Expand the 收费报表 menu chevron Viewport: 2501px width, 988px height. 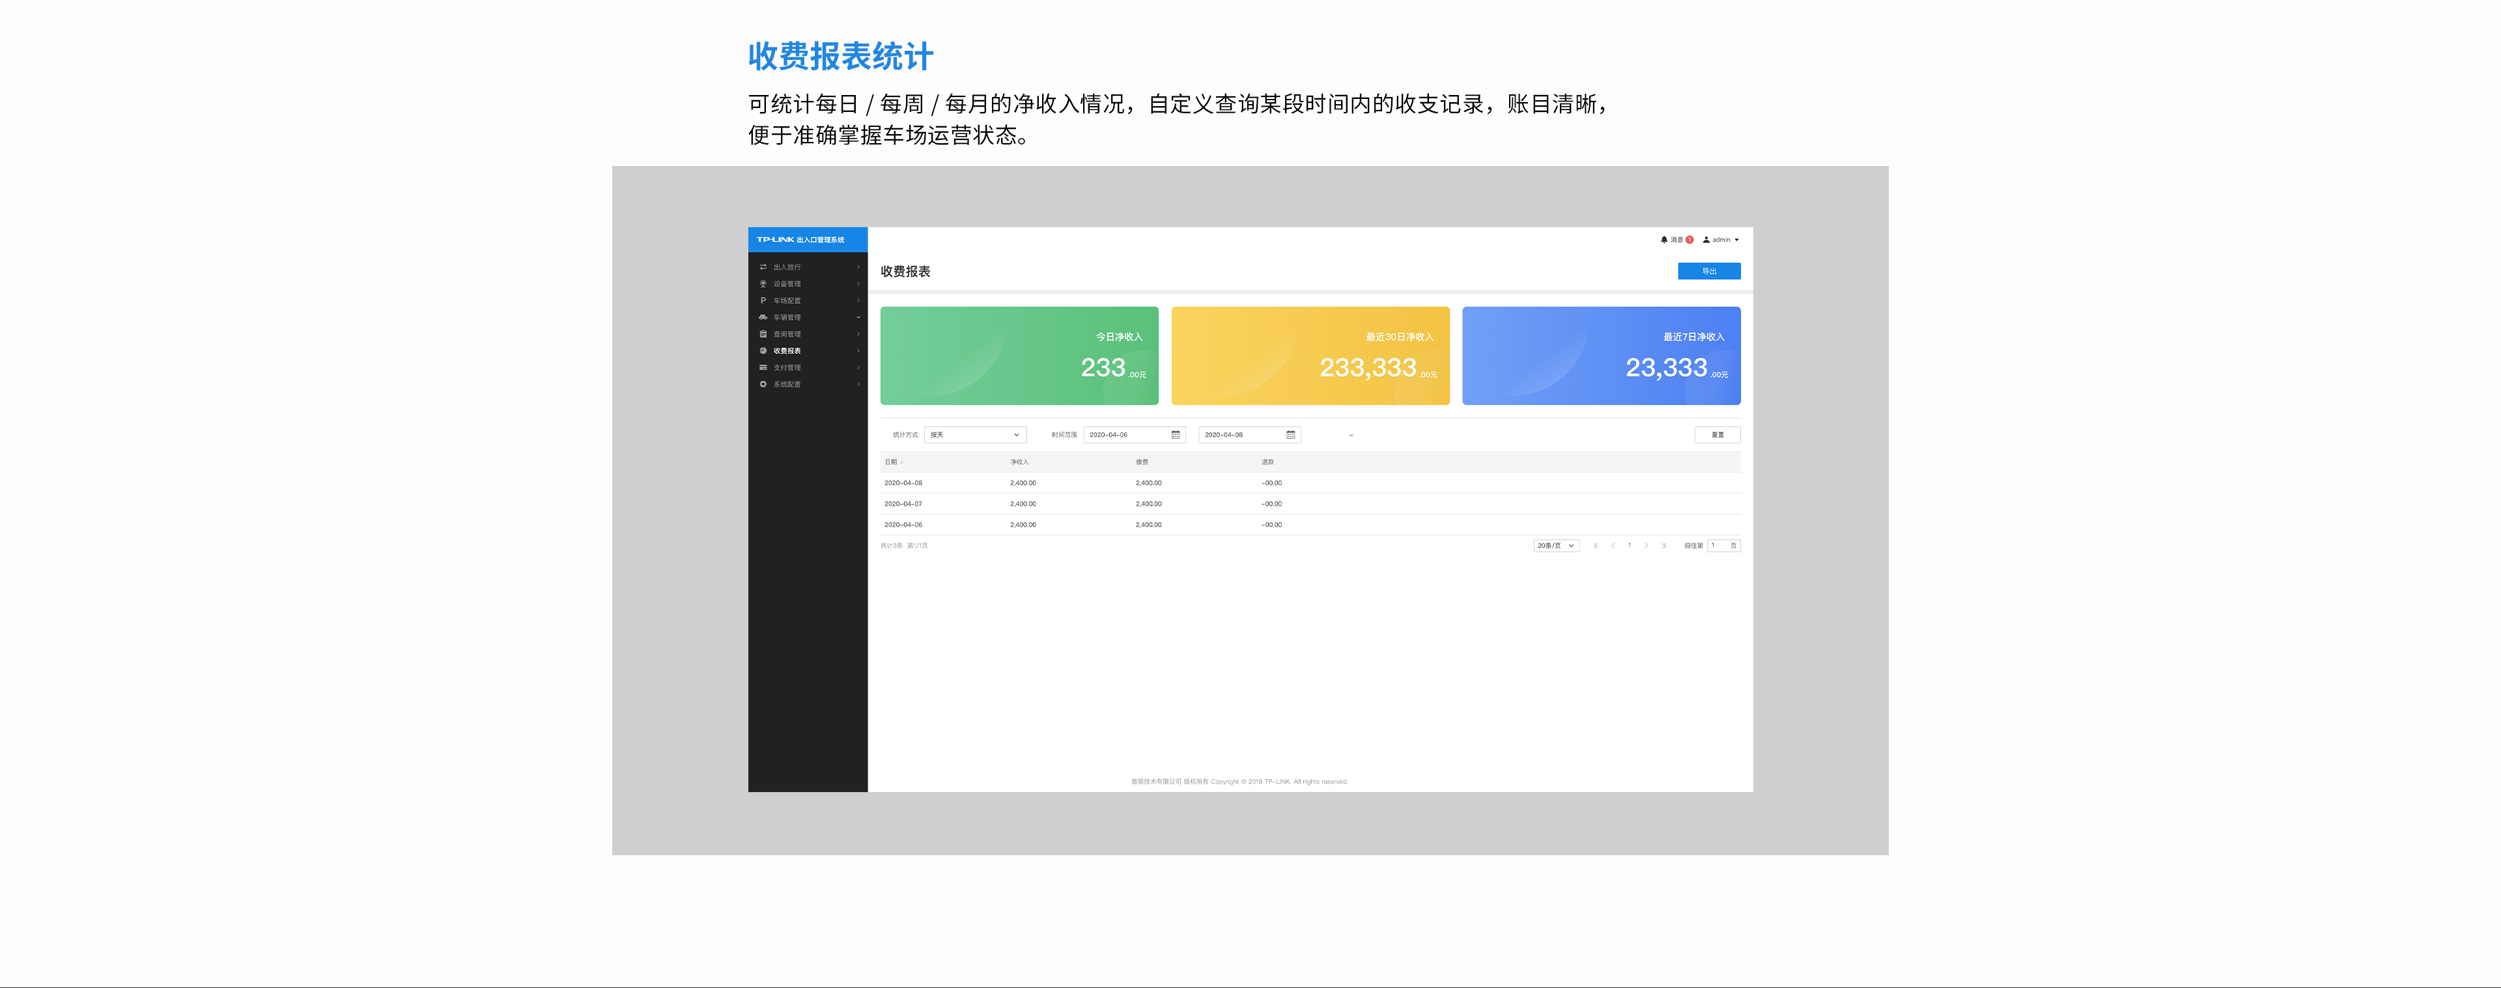[x=858, y=350]
